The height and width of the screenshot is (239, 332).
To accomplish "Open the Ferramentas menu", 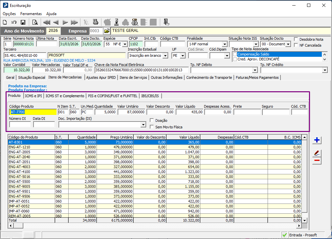I will [x=31, y=14].
